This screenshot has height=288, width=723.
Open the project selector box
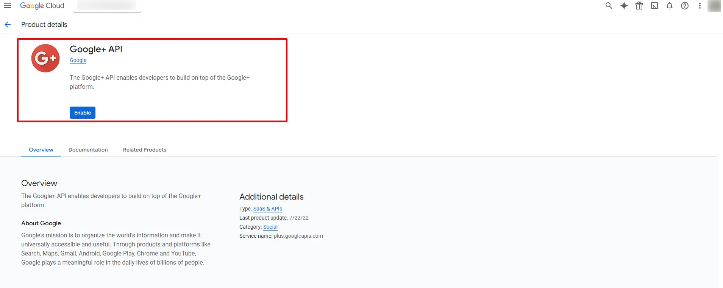click(107, 6)
